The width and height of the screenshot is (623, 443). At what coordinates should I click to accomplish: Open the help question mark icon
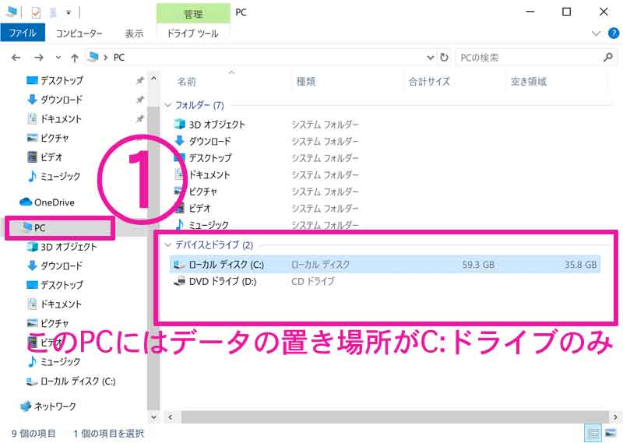[x=611, y=33]
